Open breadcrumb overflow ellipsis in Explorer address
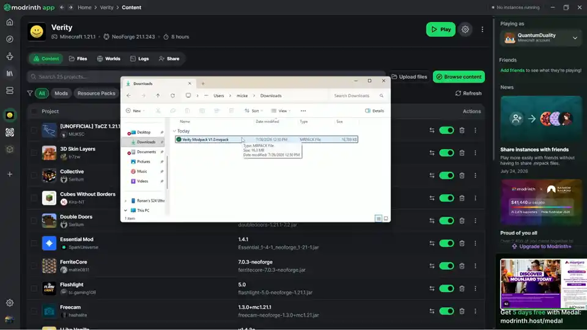The image size is (587, 330). point(206,95)
